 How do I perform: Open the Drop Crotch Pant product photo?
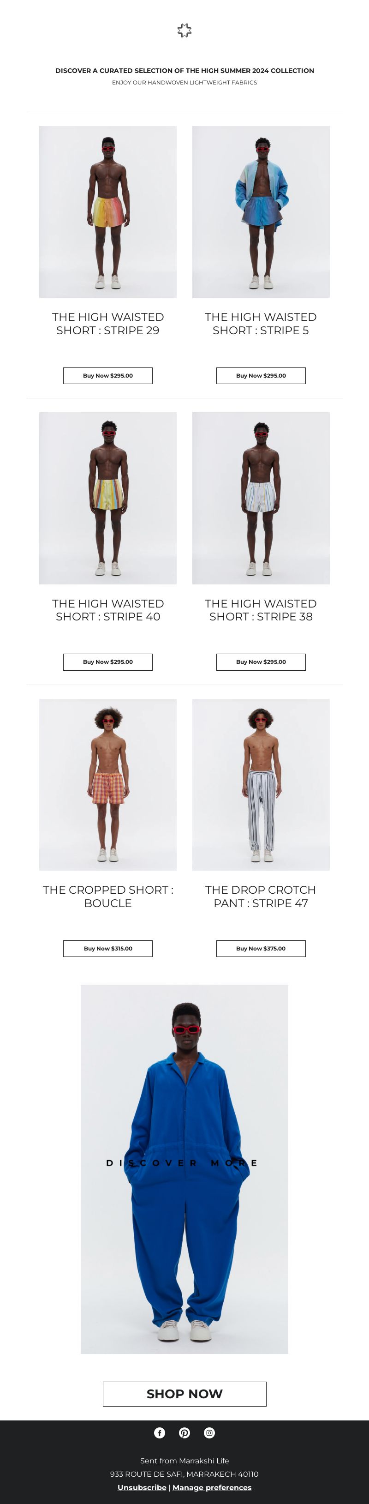tap(261, 785)
